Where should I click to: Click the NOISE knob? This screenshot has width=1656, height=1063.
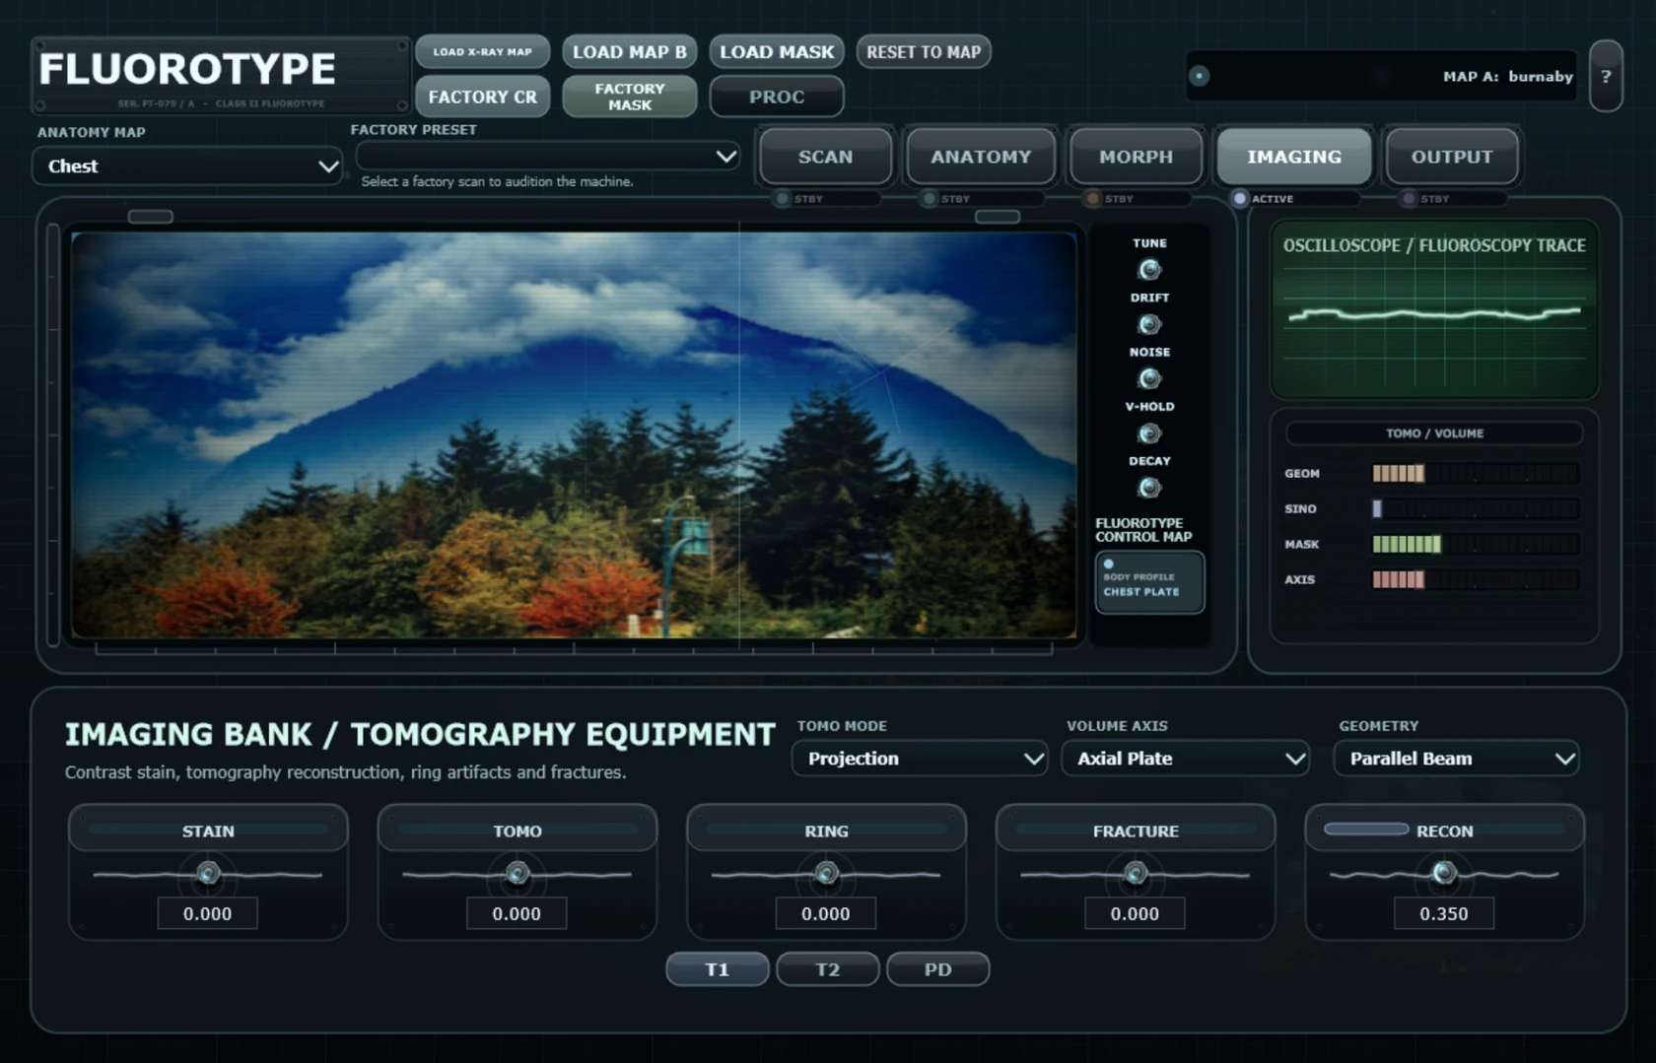click(1149, 378)
